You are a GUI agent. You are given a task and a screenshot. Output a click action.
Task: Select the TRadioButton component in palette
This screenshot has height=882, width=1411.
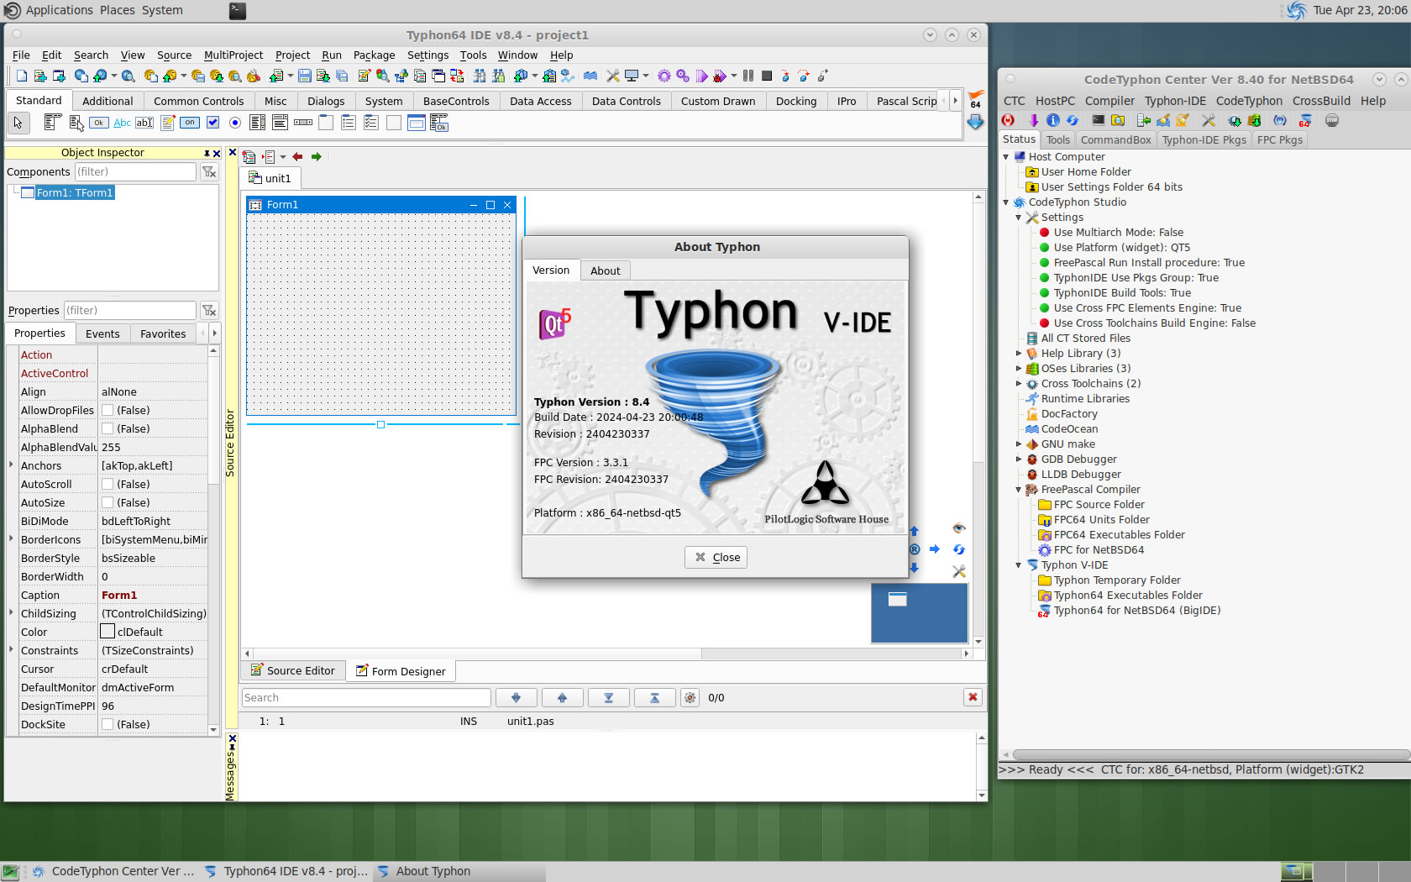coord(235,123)
